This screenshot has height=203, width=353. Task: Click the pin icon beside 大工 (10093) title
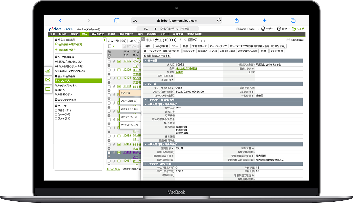(180, 40)
